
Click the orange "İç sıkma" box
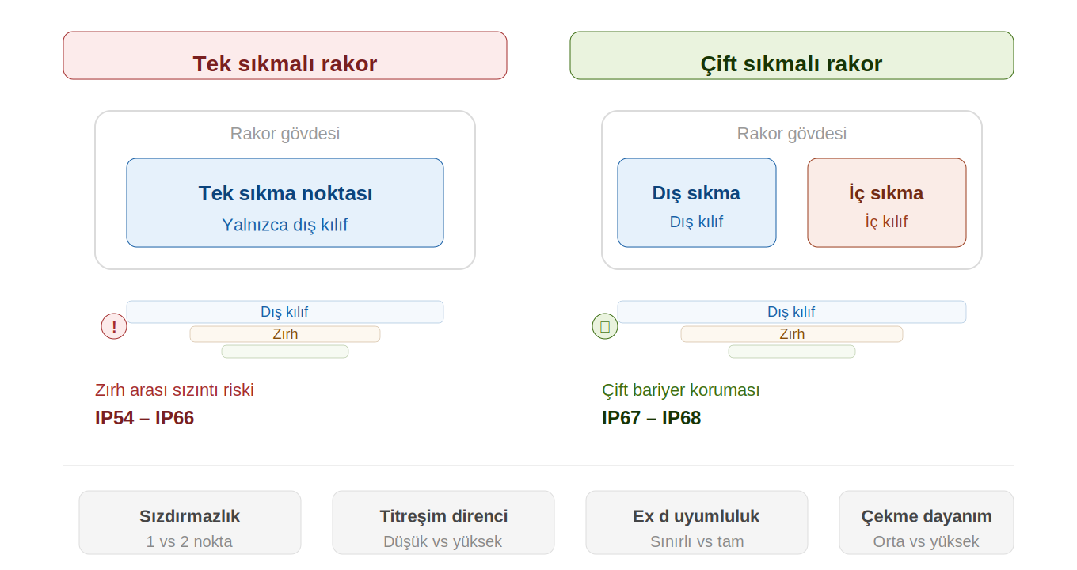pos(887,203)
